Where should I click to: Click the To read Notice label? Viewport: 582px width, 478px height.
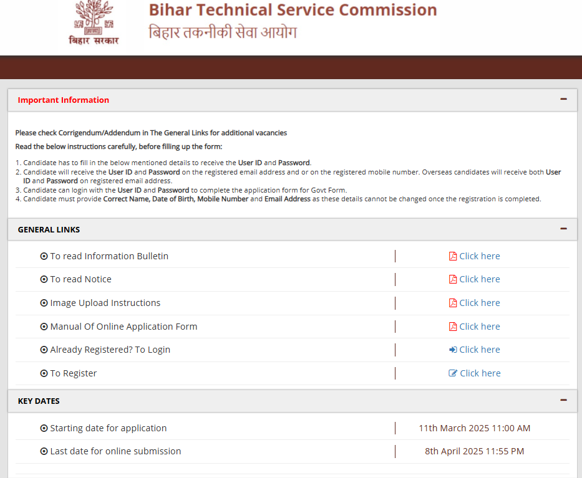[80, 279]
